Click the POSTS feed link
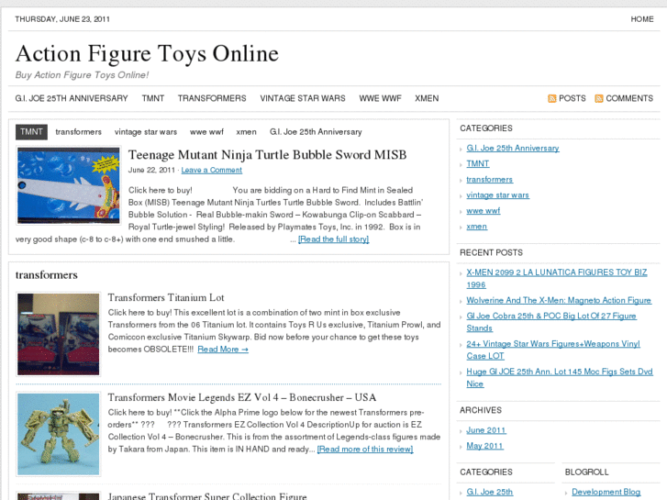Image resolution: width=667 pixels, height=500 pixels. tap(573, 98)
